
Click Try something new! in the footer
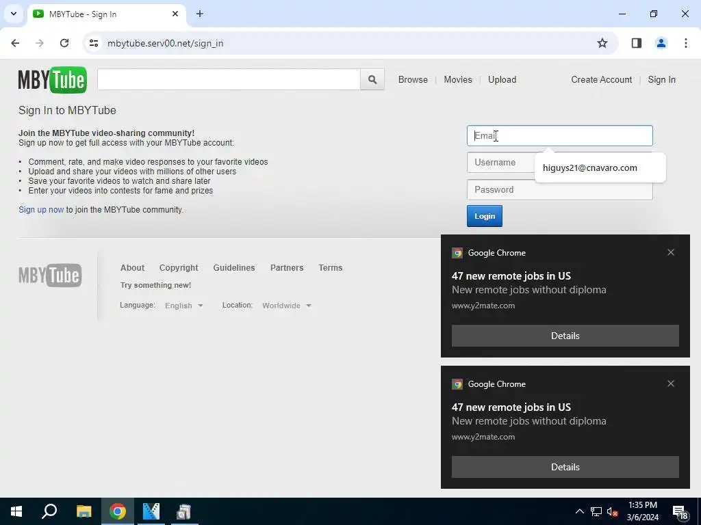pyautogui.click(x=155, y=285)
